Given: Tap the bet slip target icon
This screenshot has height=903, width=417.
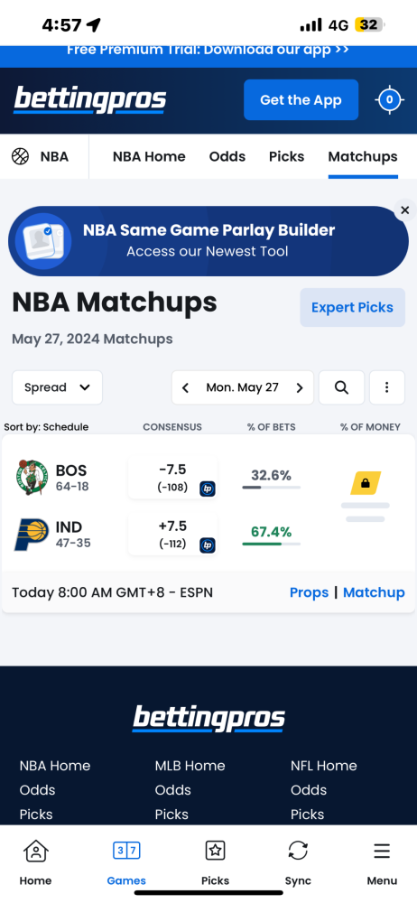Looking at the screenshot, I should click(389, 99).
